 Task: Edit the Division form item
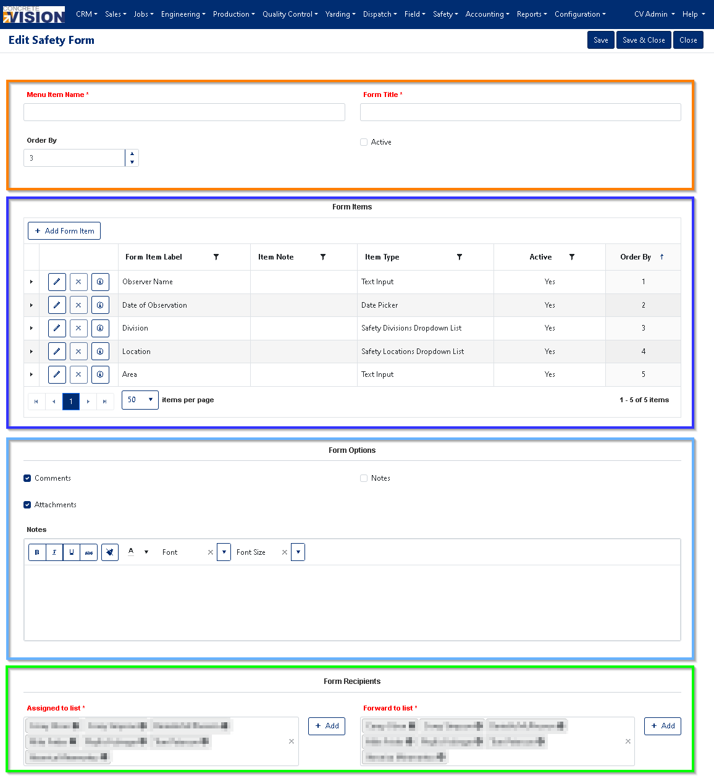click(x=57, y=328)
